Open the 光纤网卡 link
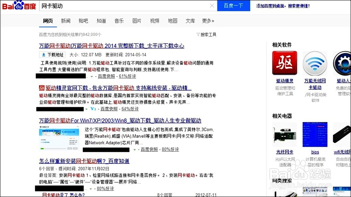351x197 pixels. pos(285,152)
